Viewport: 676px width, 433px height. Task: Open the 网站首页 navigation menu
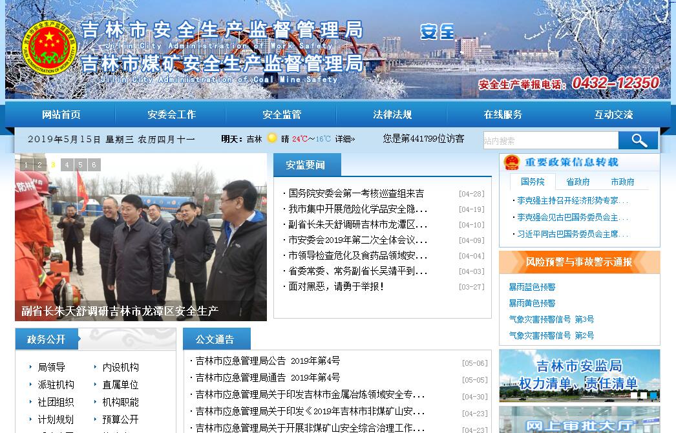pos(61,114)
